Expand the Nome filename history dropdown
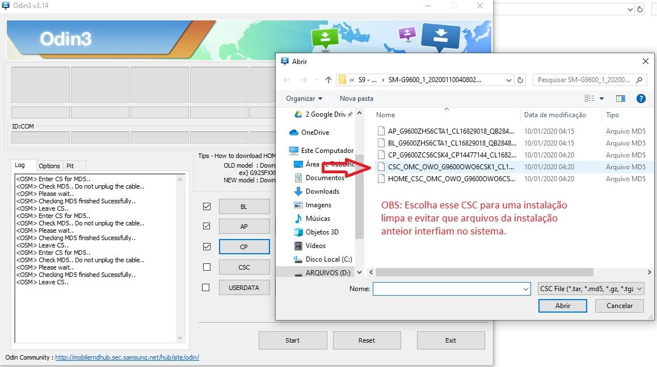Viewport: 657px width, 367px height. click(526, 289)
